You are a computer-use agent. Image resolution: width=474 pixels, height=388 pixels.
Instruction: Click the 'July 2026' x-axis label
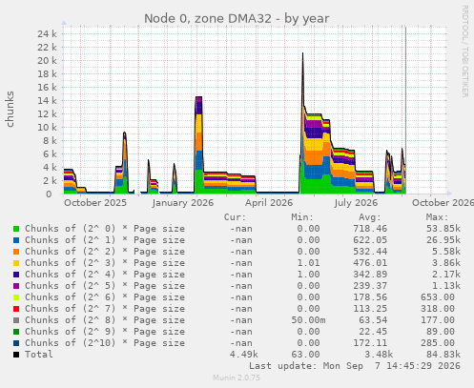(x=356, y=203)
